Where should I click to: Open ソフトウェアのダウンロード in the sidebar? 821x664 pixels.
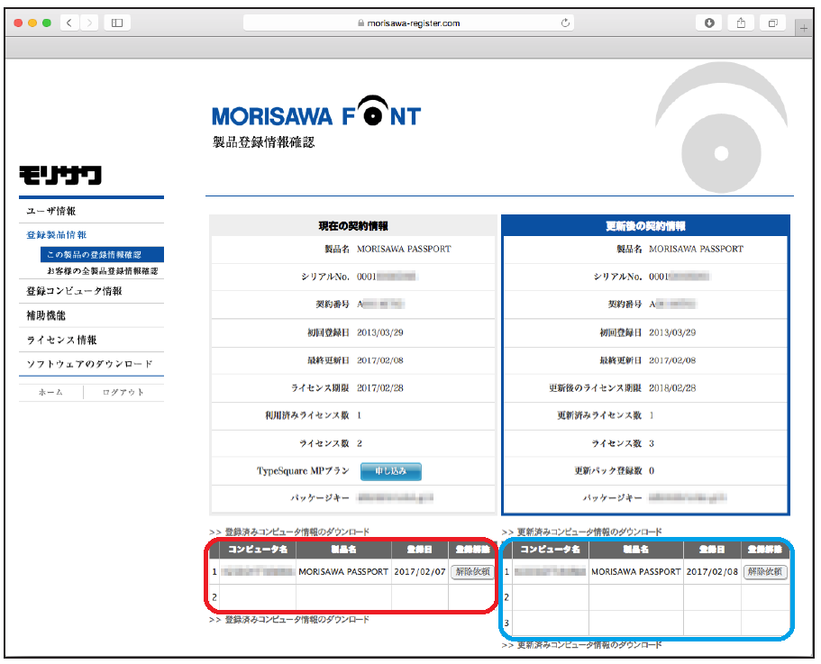coord(91,364)
